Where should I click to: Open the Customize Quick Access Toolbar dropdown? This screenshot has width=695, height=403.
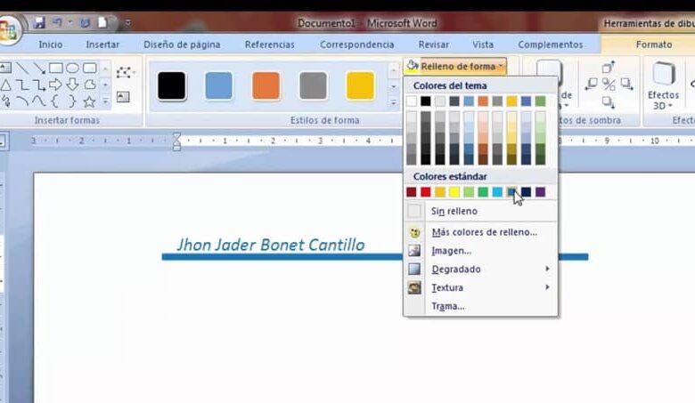(x=127, y=22)
